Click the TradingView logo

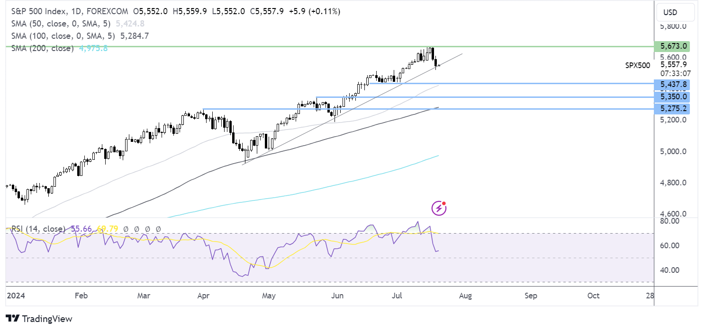pos(39,319)
